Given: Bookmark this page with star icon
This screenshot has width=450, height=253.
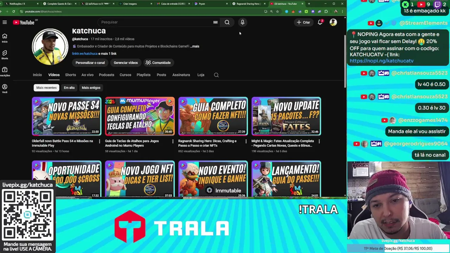Looking at the screenshot, I should (x=277, y=11).
